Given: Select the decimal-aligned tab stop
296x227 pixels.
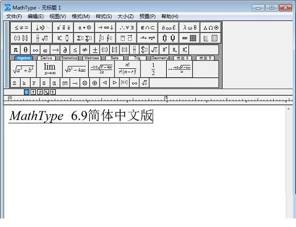Looking at the screenshot, I should click(x=53, y=92).
